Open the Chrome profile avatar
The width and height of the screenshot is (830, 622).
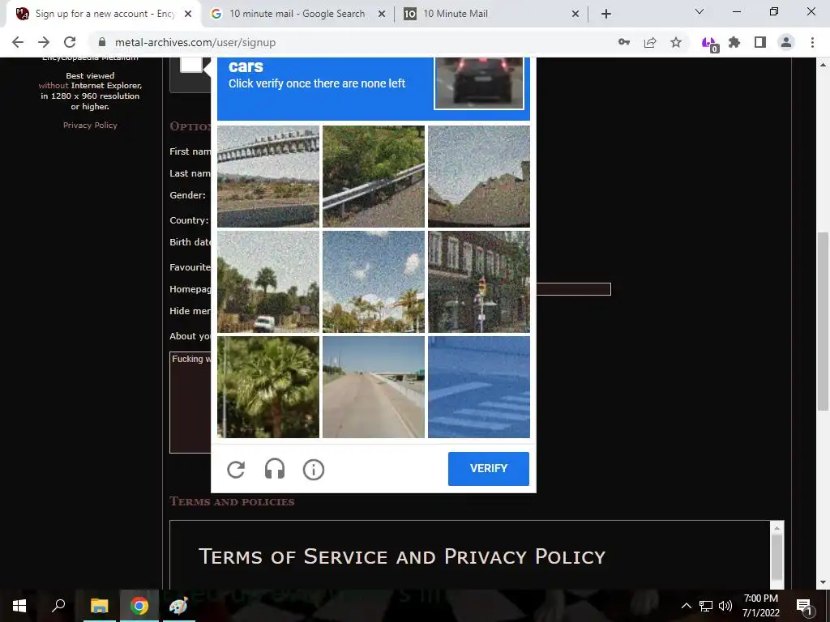786,42
